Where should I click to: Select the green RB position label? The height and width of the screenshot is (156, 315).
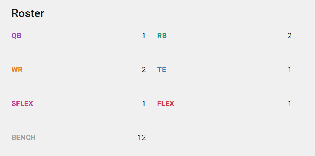[162, 36]
